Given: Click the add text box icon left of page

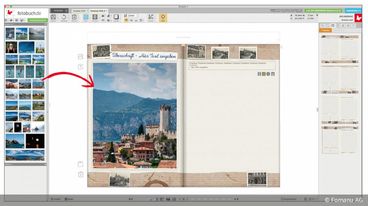Looking at the screenshot, I should tap(81, 67).
